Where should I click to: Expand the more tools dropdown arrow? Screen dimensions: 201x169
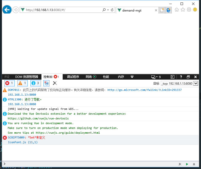pyautogui.click(x=132, y=77)
